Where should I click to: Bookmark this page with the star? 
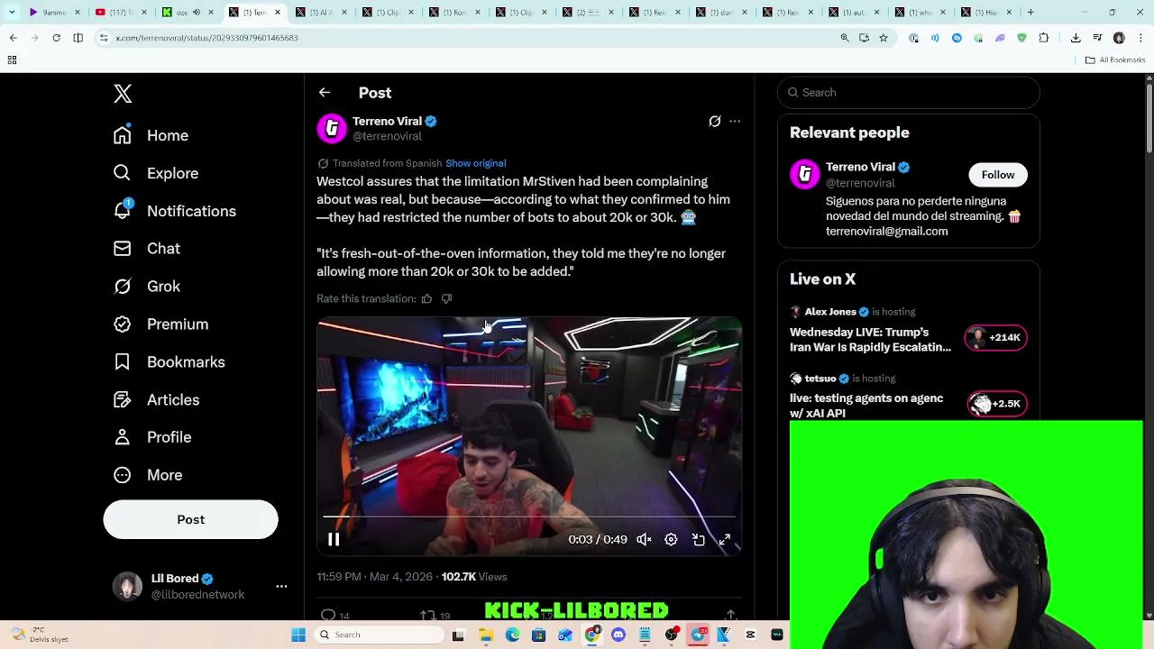pyautogui.click(x=884, y=38)
